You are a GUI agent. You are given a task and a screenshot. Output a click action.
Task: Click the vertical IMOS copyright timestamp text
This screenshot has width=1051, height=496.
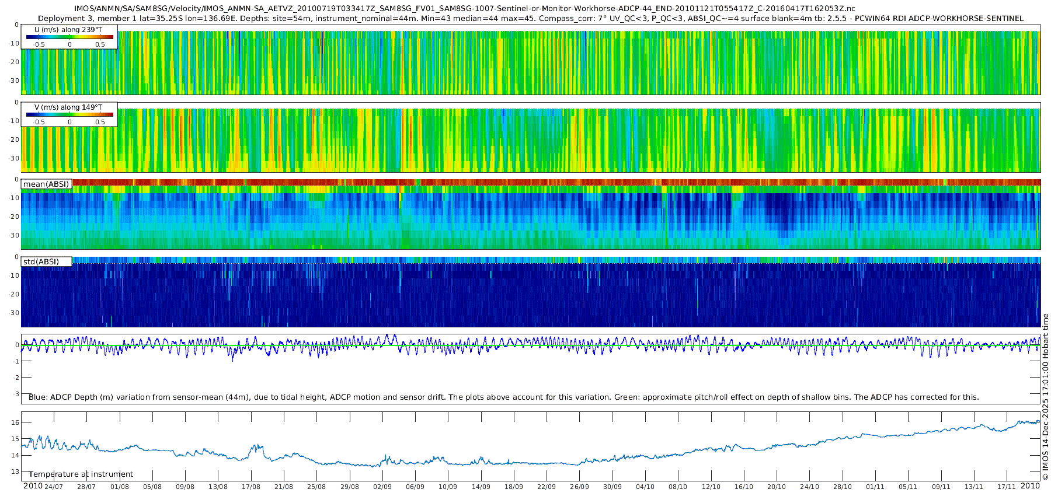coord(1045,397)
